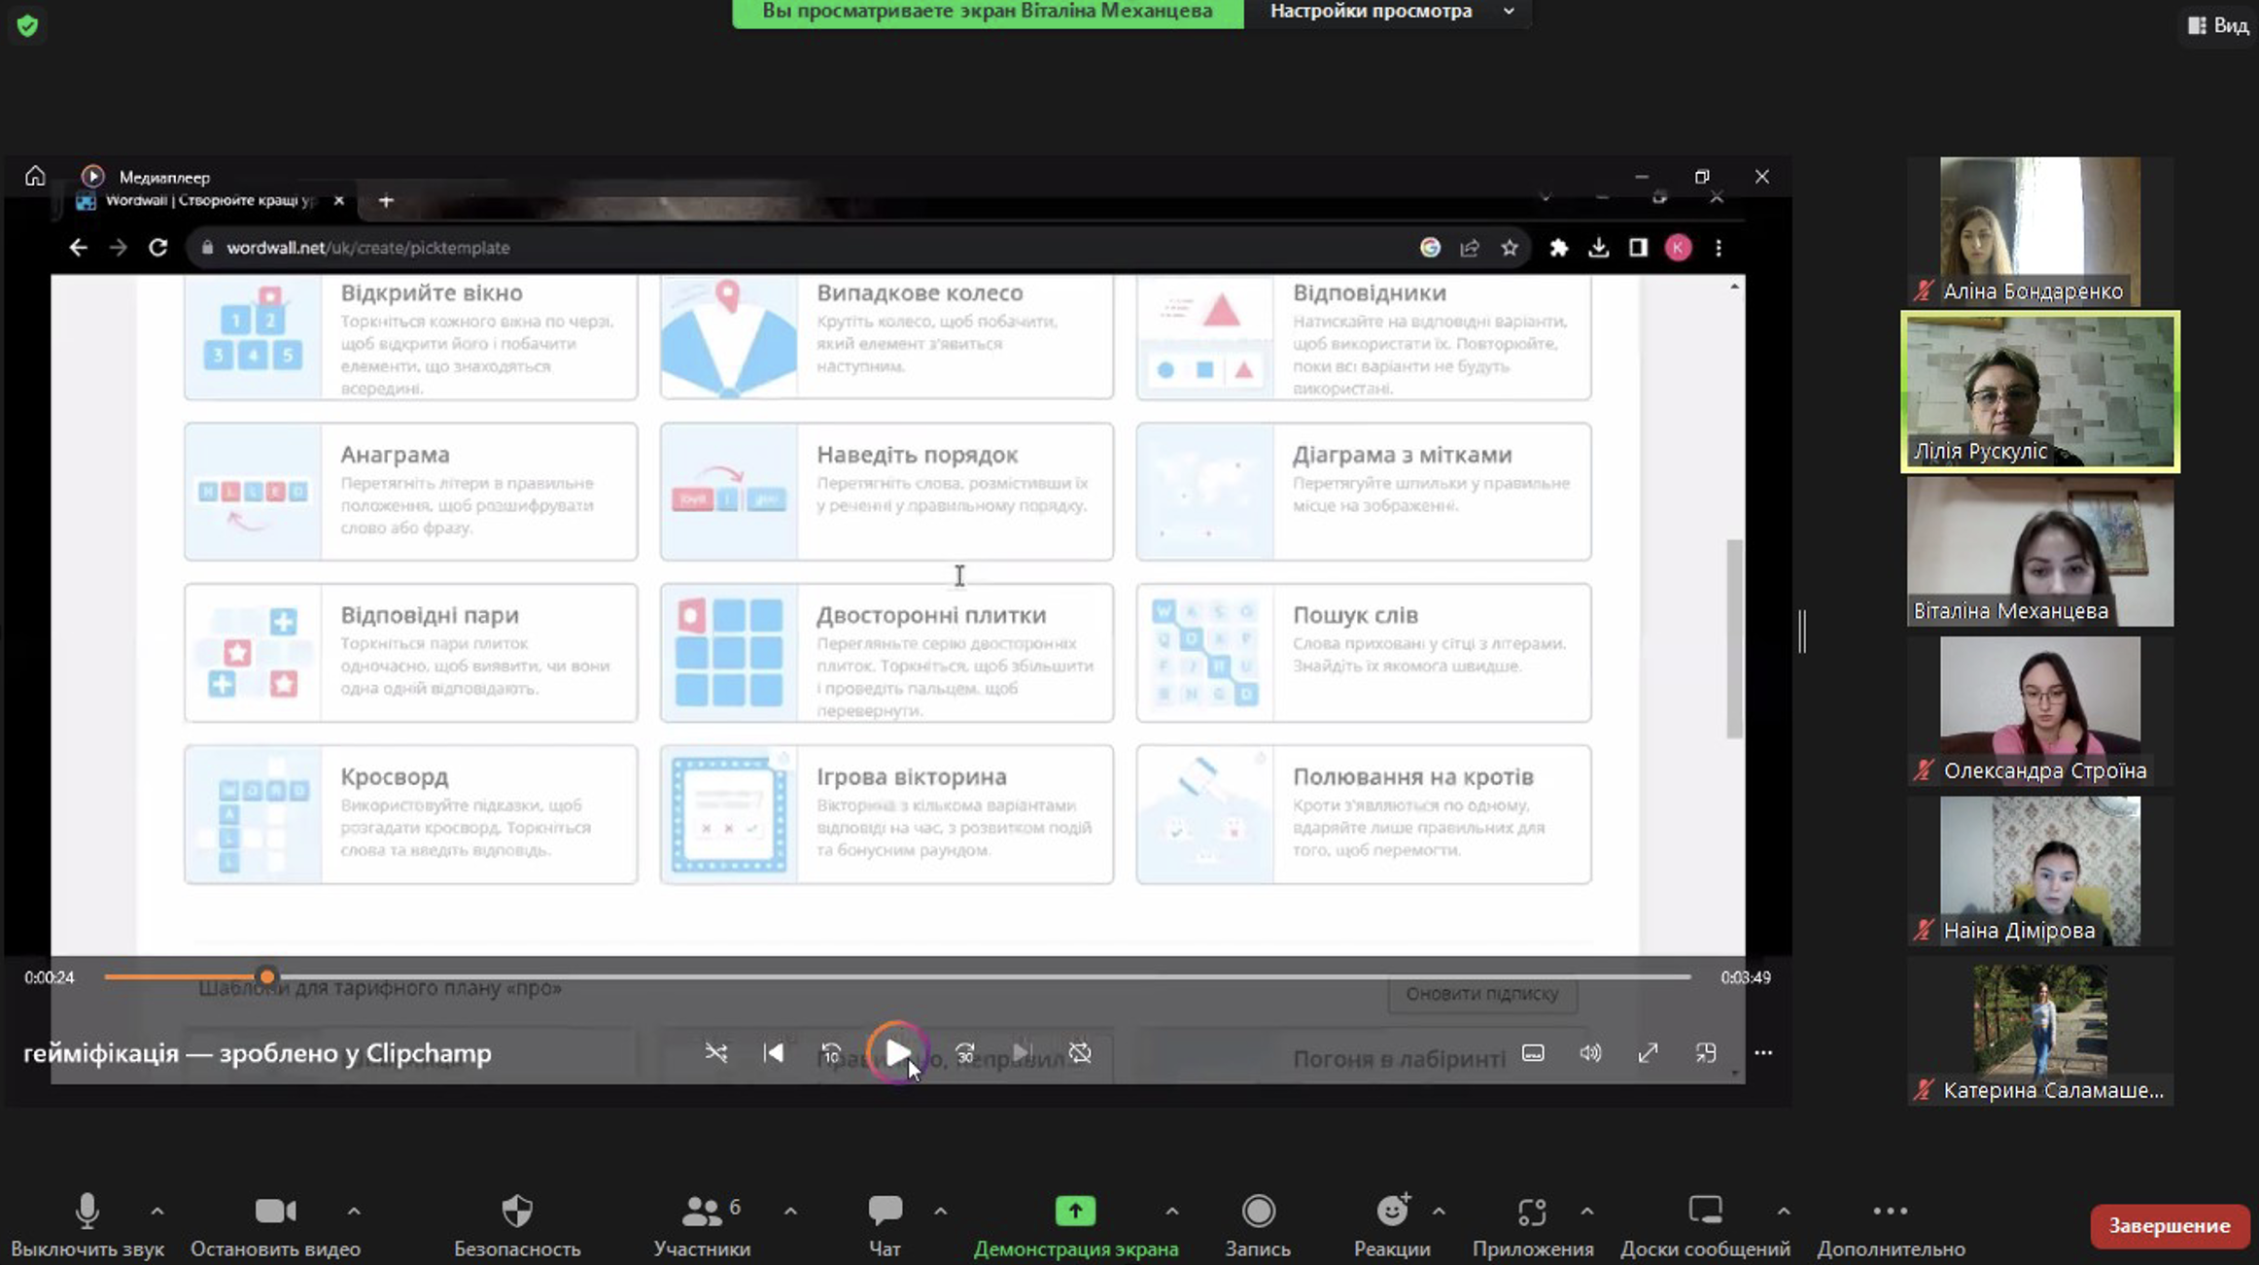Click the media player home icon
Viewport: 2259px width, 1265px height.
(35, 177)
